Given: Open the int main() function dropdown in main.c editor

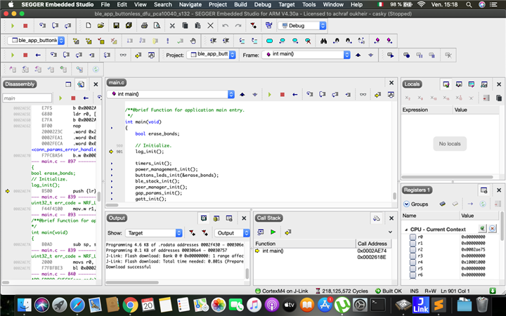Looking at the screenshot, I should pos(171,94).
